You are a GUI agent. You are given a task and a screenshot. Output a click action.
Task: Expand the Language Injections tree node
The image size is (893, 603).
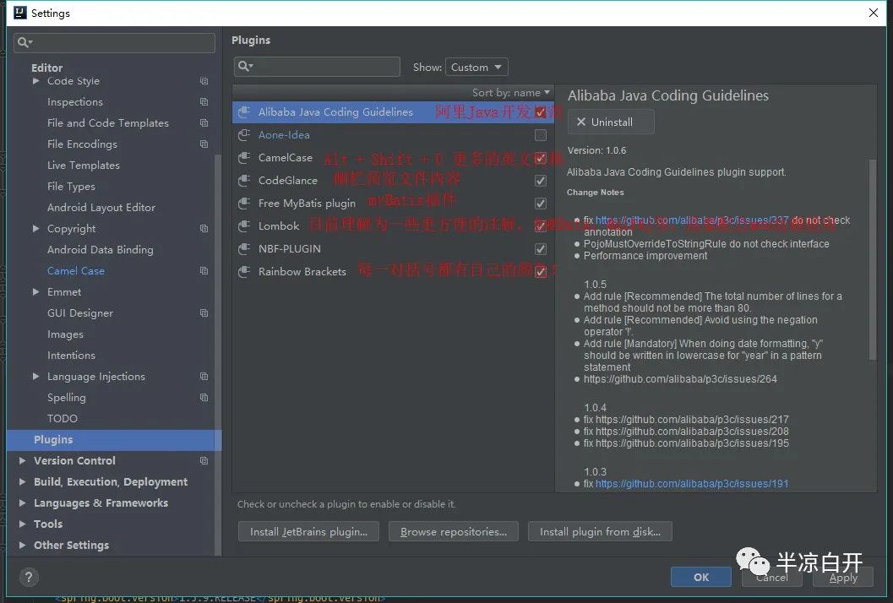(35, 377)
